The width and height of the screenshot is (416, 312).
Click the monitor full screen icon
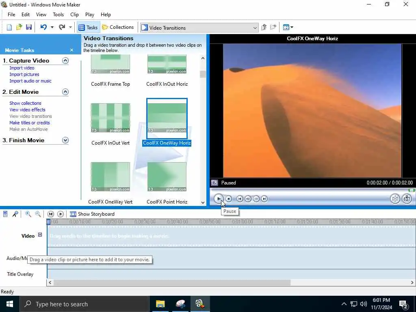(214, 182)
